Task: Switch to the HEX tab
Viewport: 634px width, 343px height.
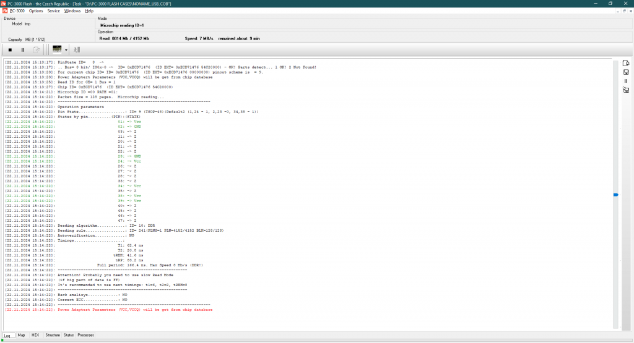Action: tap(35, 335)
